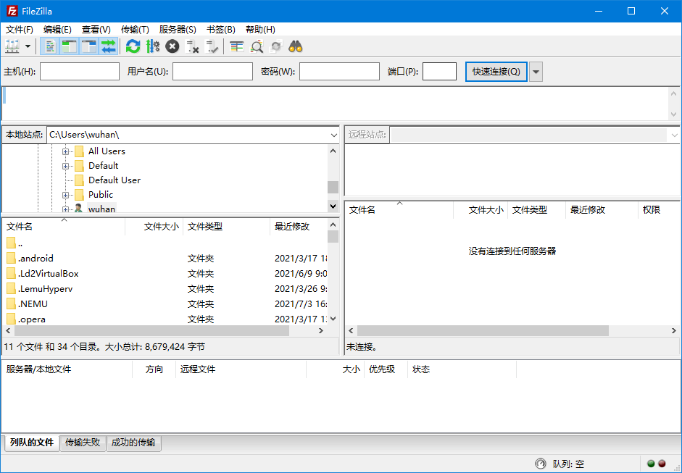Screen dimensions: 682x473
Task: Open the 传输(T) menu
Action: (134, 29)
